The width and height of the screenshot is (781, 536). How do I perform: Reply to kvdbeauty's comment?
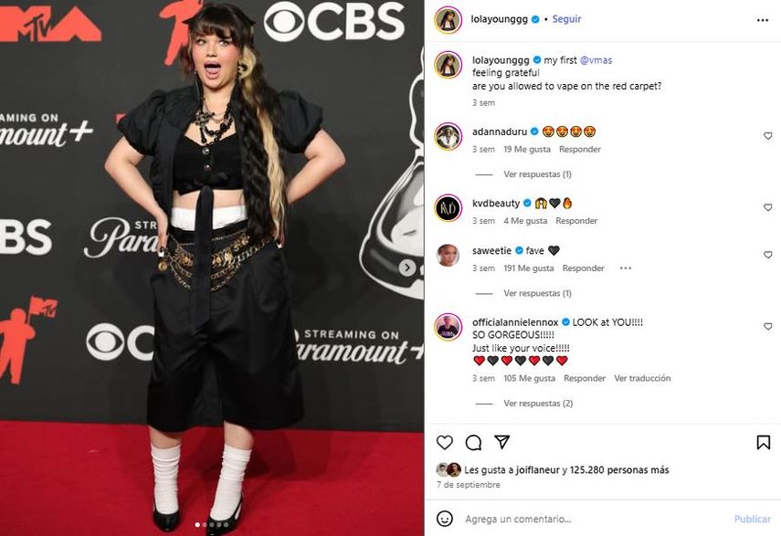576,221
